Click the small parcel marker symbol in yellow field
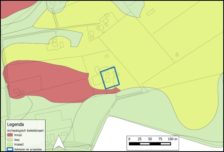This screenshot has width=224, height=152. (x=177, y=55)
